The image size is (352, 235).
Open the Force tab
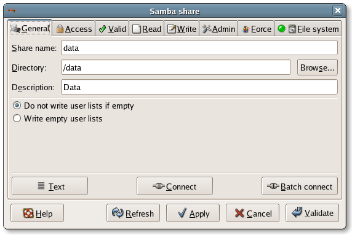[x=256, y=29]
